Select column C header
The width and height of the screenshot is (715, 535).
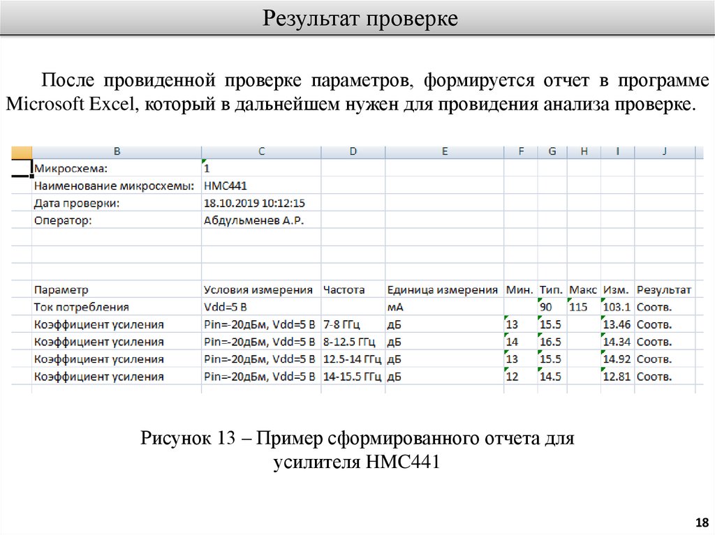tap(261, 151)
